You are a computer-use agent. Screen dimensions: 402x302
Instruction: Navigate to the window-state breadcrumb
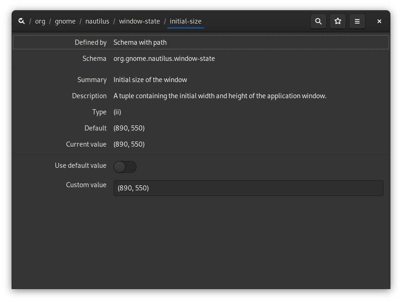139,21
